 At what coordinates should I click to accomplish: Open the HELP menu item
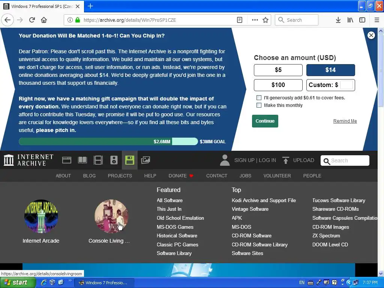150,176
